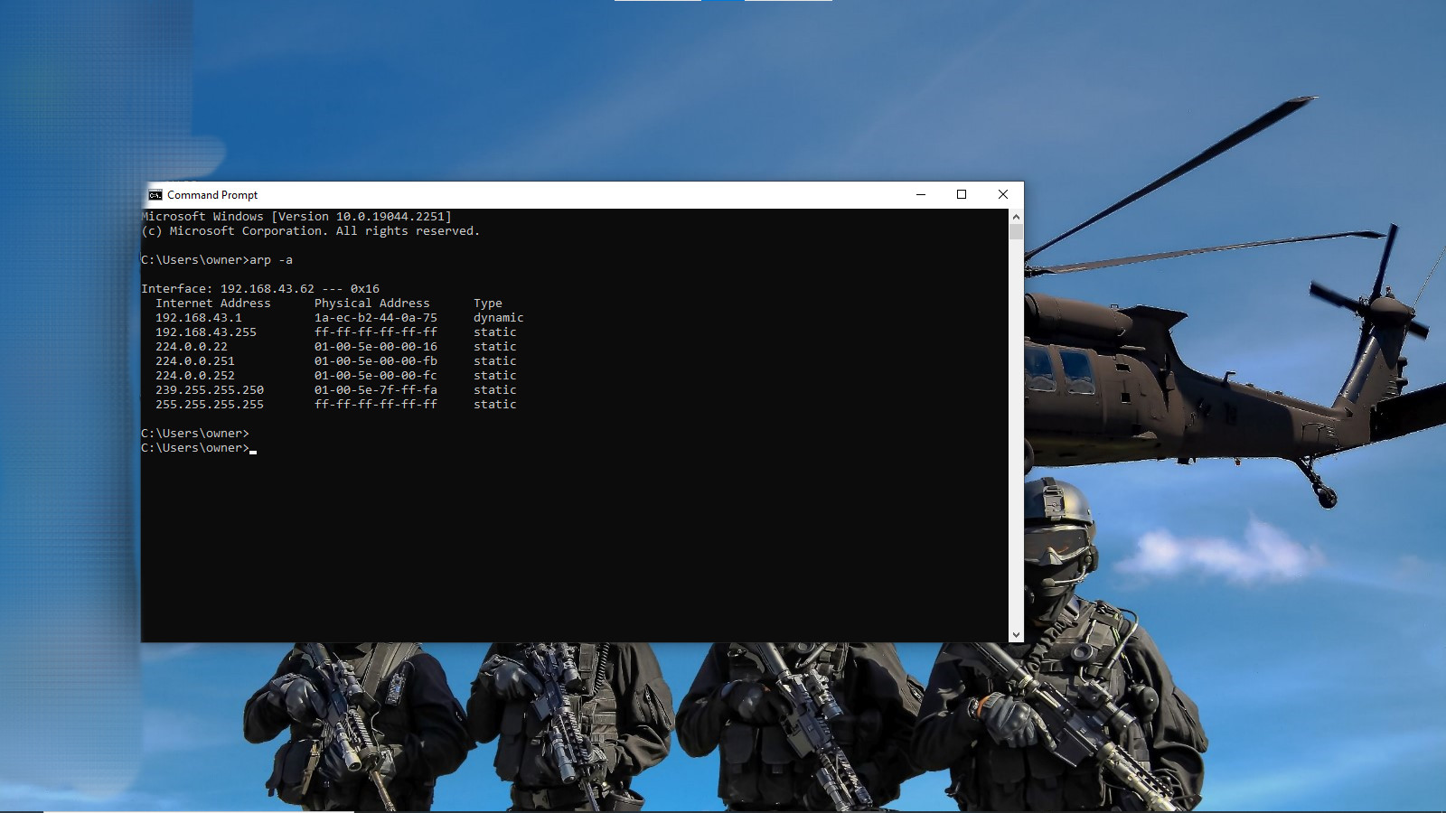Click the Interface: 192.168.43.62 line

(260, 288)
